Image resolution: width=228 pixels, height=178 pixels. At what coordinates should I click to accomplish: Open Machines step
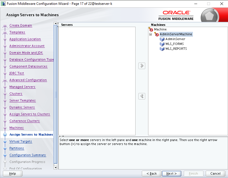point(17,128)
